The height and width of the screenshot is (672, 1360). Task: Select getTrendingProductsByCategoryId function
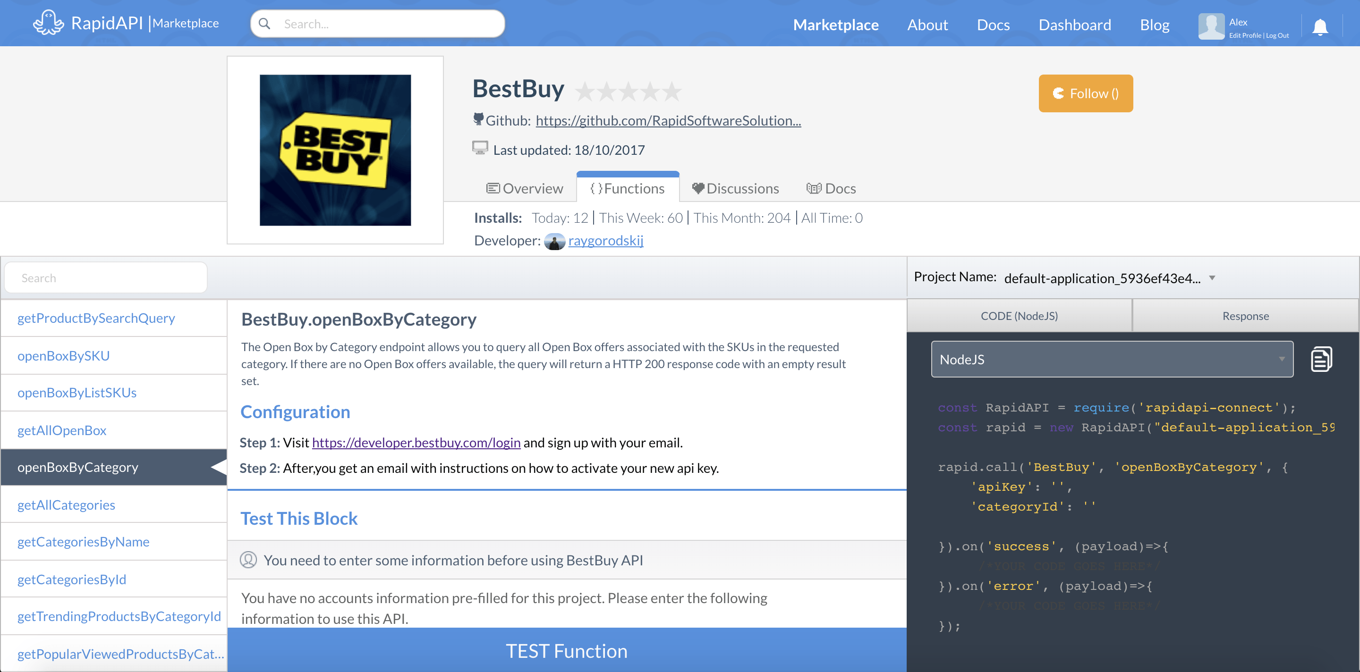[114, 616]
